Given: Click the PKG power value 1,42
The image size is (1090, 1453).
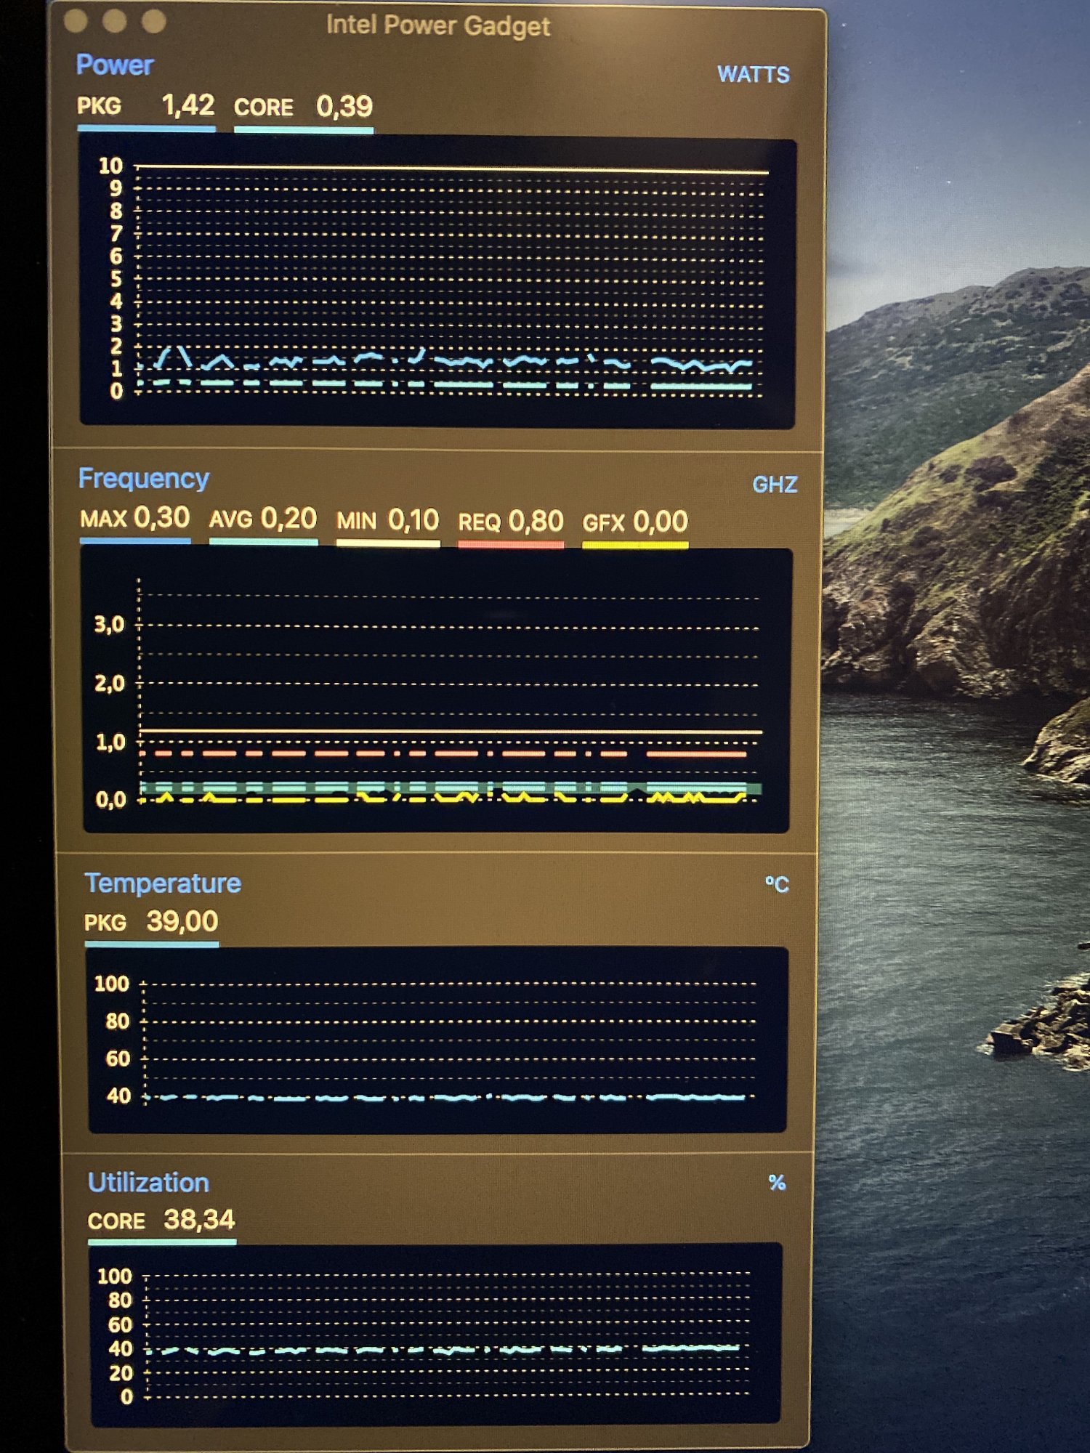Looking at the screenshot, I should (x=188, y=105).
